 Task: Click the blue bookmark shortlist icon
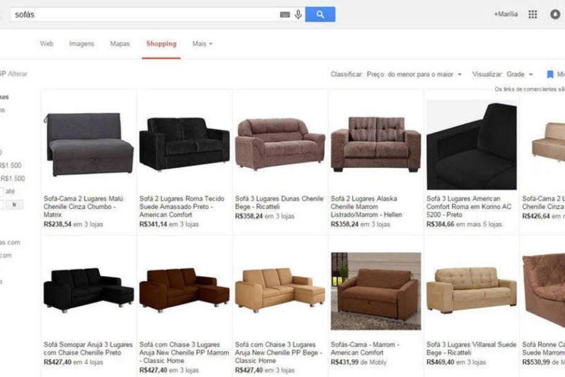coord(550,74)
